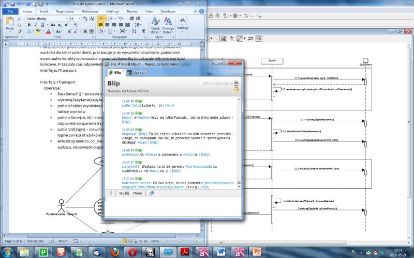Switch to the Insert ribbon tab
This screenshot has height=258, width=414.
tap(44, 11)
